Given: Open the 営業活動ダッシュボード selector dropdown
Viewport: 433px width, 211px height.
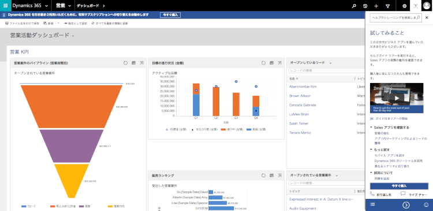Looking at the screenshot, I should coord(73,36).
